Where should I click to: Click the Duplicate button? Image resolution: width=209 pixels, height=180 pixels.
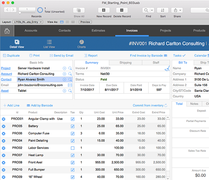[11, 55]
